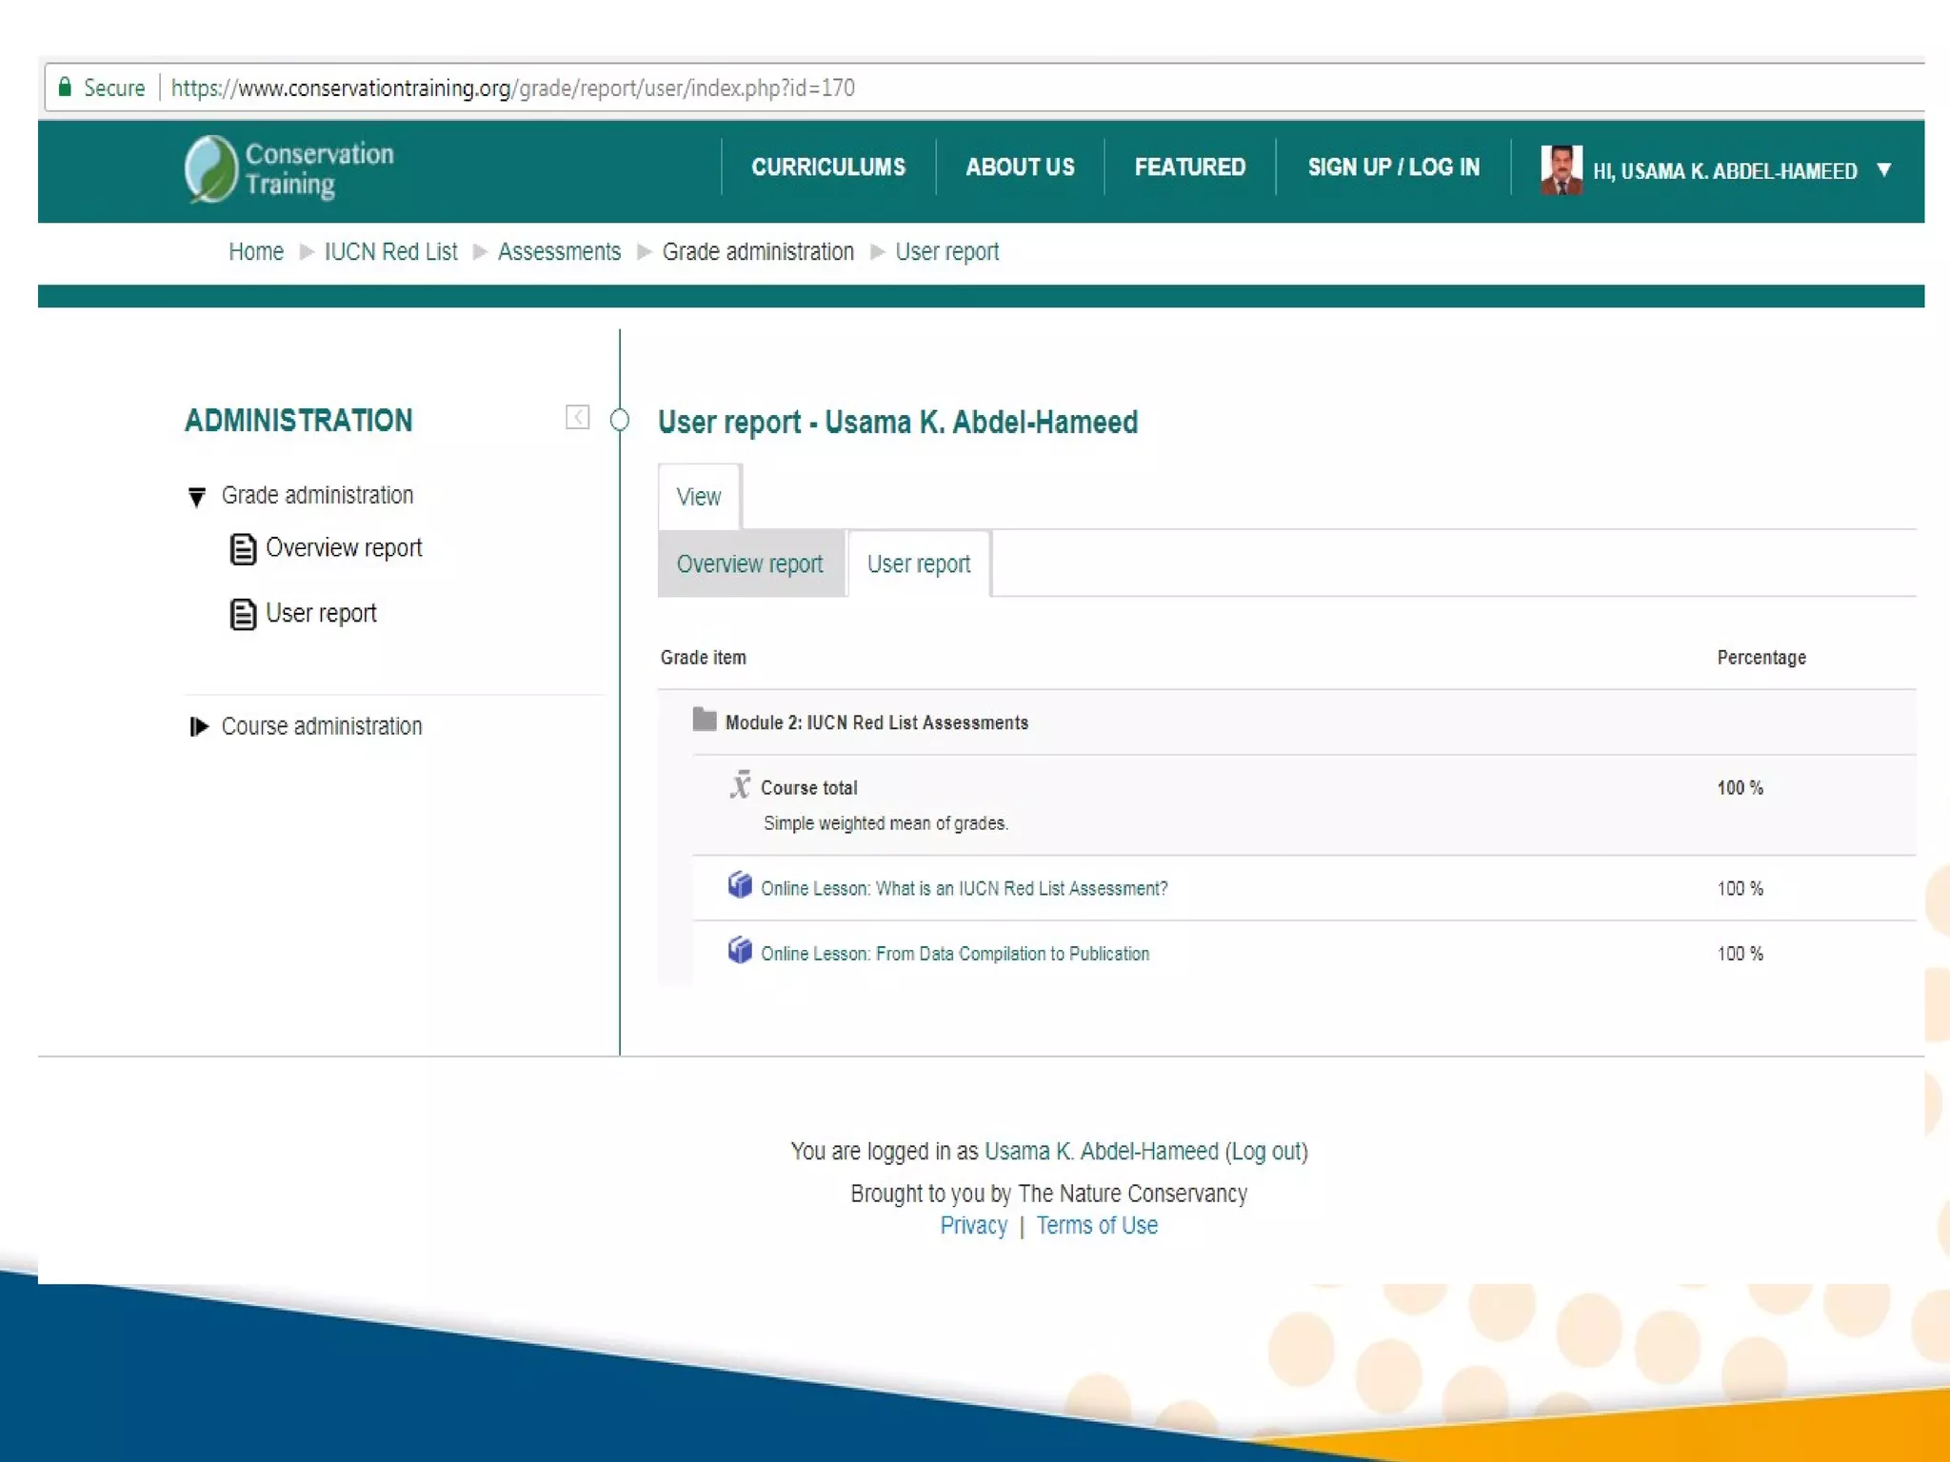Open the Curriculums navigation menu
Image resolution: width=1950 pixels, height=1462 pixels.
click(x=827, y=168)
